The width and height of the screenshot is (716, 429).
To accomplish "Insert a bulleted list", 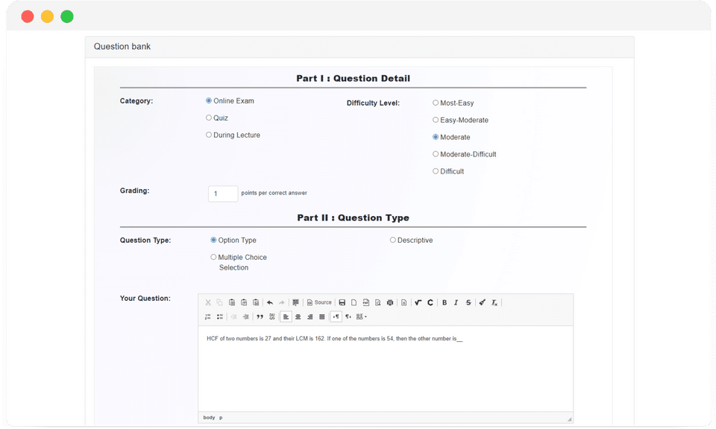I will [219, 317].
